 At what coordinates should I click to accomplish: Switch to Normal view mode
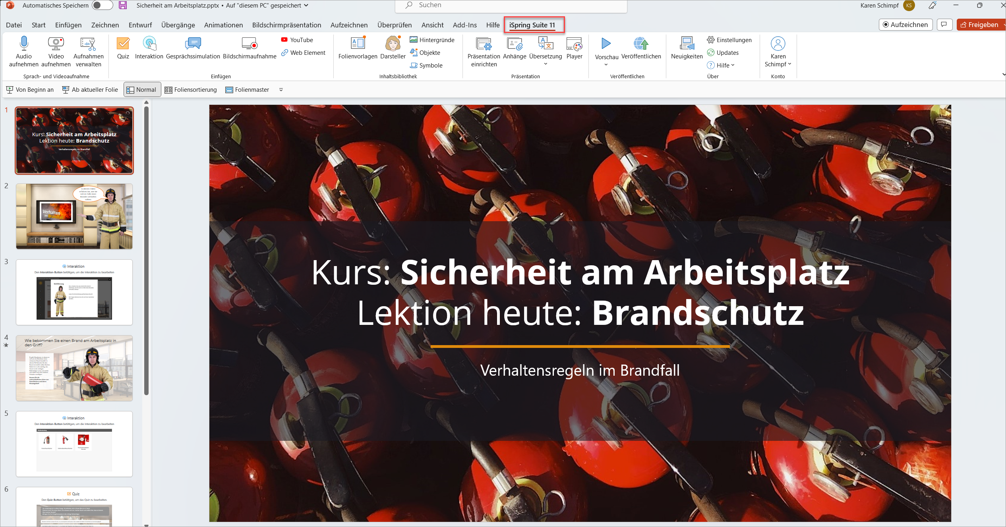coord(142,90)
